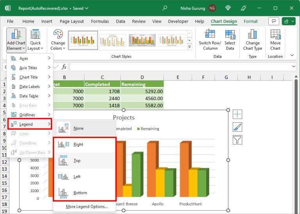Select the fourth chart style thumbnail
The image size is (300, 214).
coord(172,40)
